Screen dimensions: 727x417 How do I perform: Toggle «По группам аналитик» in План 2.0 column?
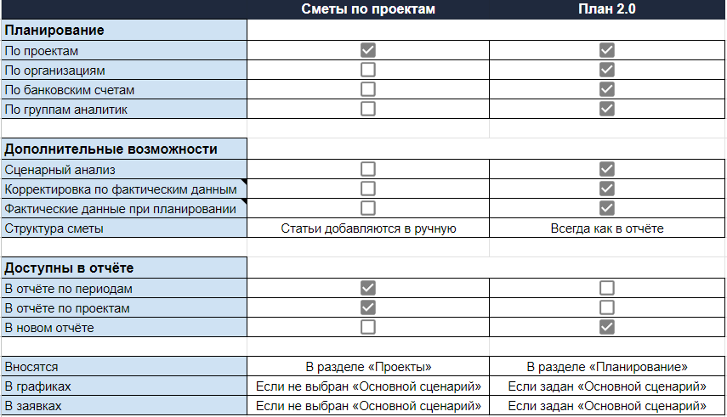coord(607,109)
